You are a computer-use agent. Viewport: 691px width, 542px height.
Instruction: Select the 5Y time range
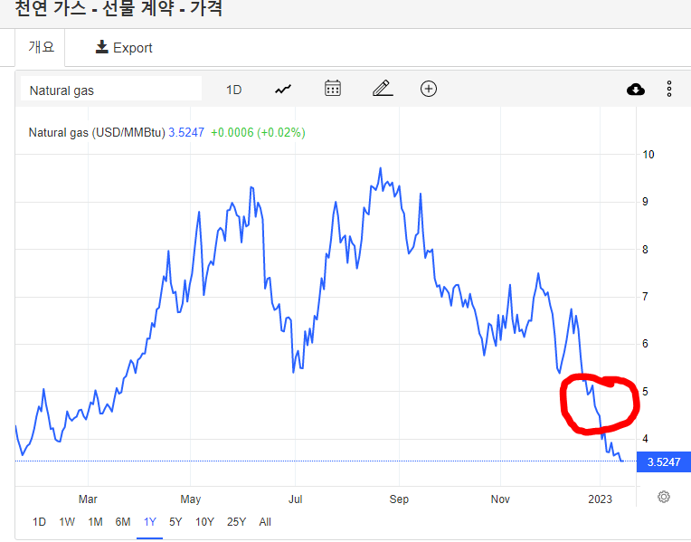175,522
